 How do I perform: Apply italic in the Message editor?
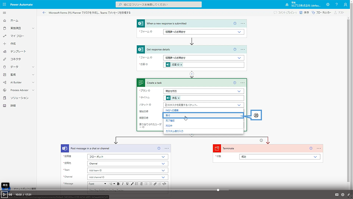point(123,184)
